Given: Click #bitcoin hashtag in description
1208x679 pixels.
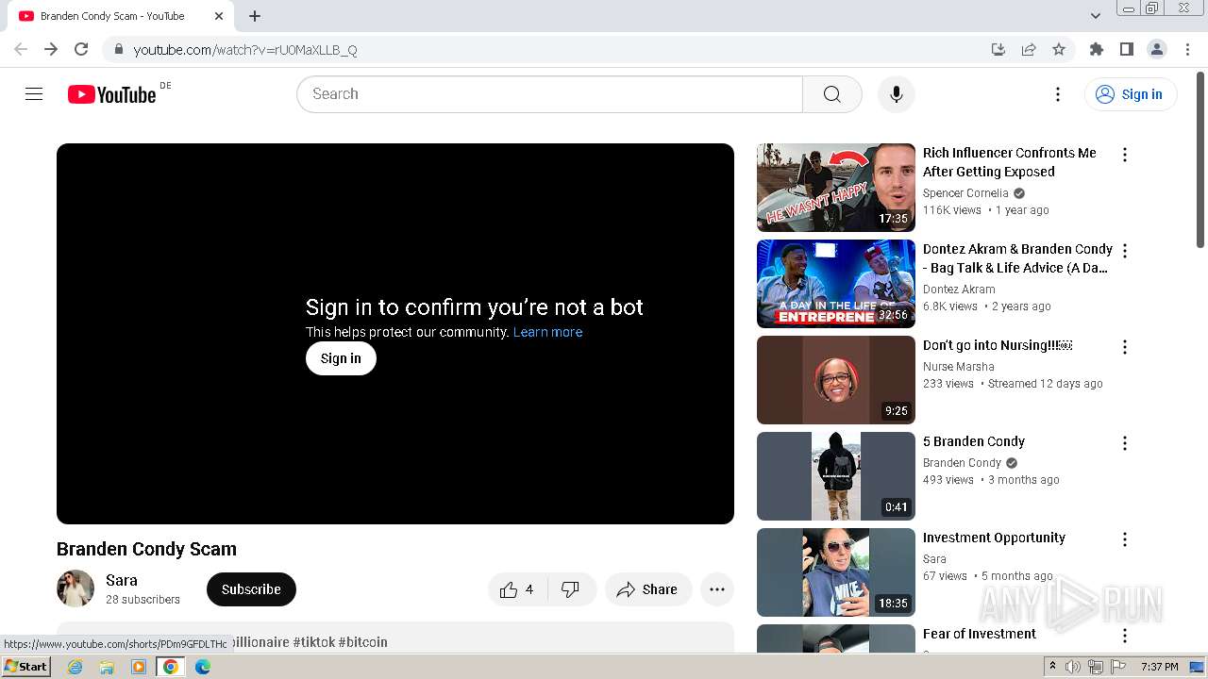Looking at the screenshot, I should click(x=363, y=642).
